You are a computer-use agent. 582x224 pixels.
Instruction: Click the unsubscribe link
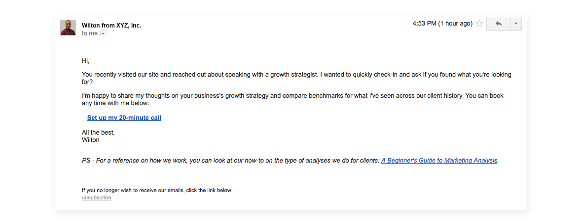pos(96,198)
